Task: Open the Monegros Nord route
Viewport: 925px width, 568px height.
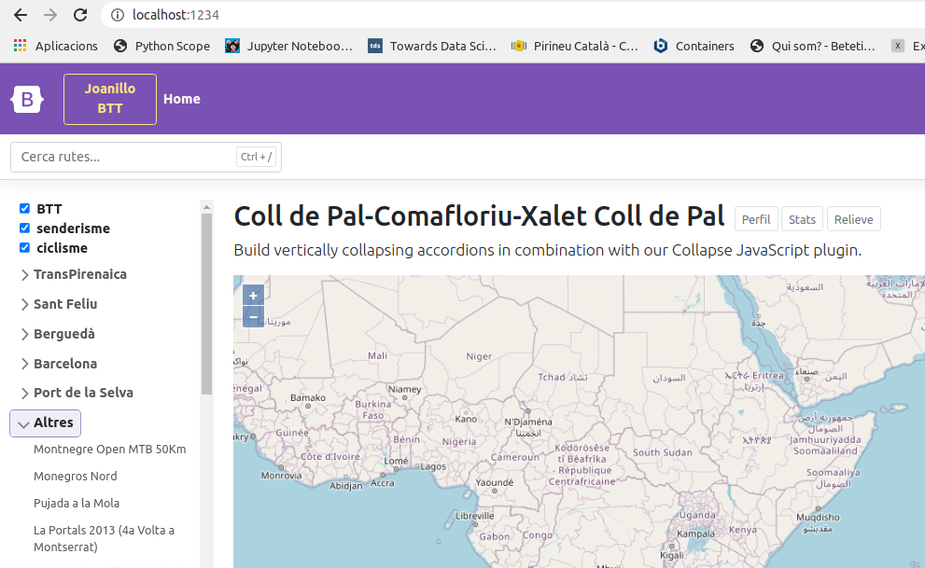Action: point(76,477)
